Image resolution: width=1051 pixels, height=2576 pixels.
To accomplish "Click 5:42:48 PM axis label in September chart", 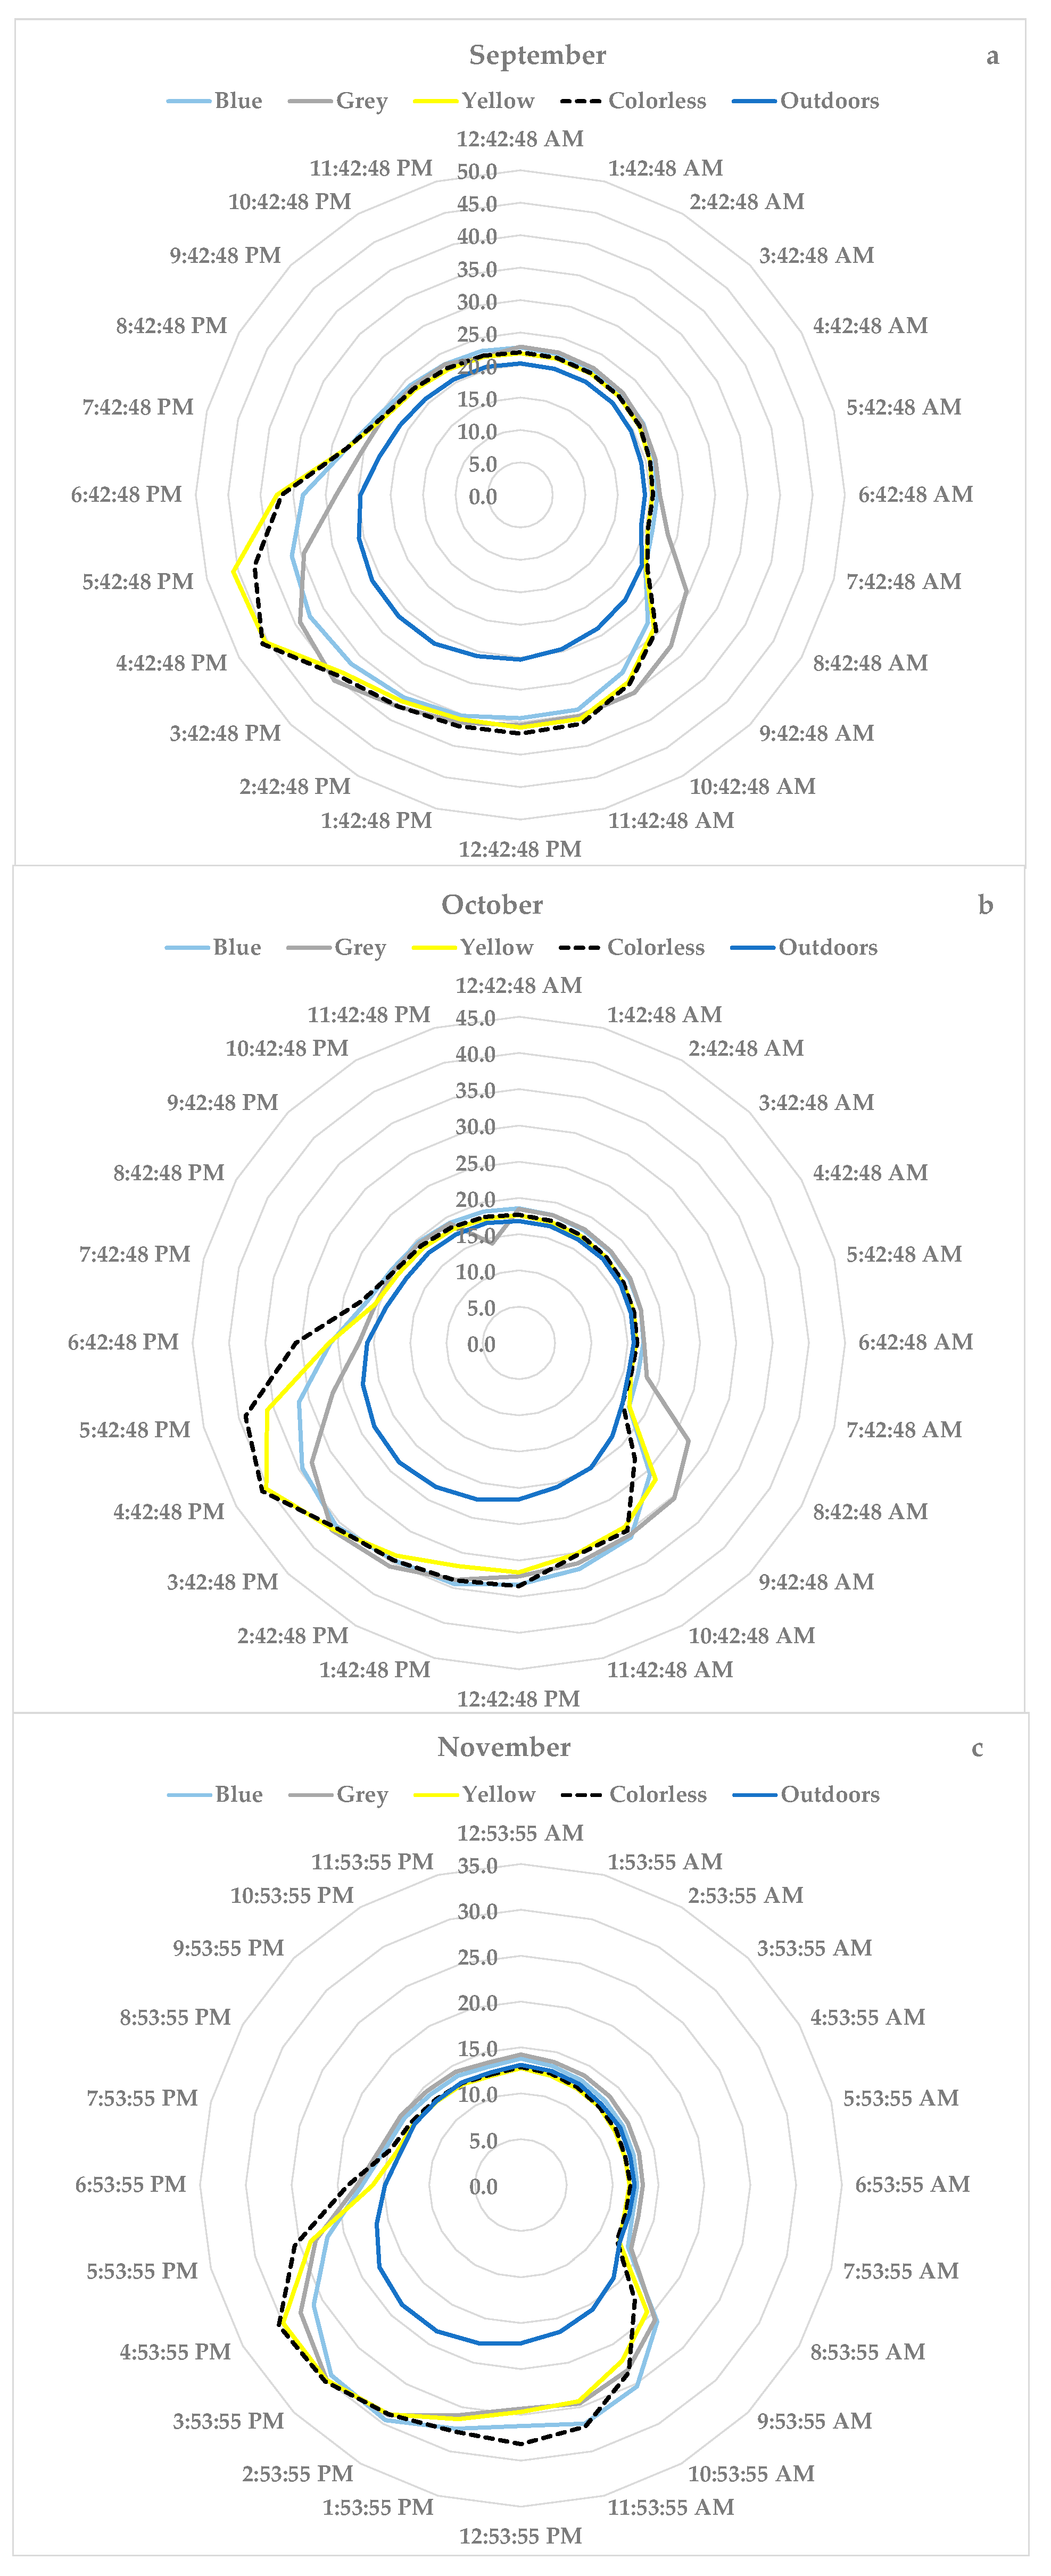I will pos(138,581).
